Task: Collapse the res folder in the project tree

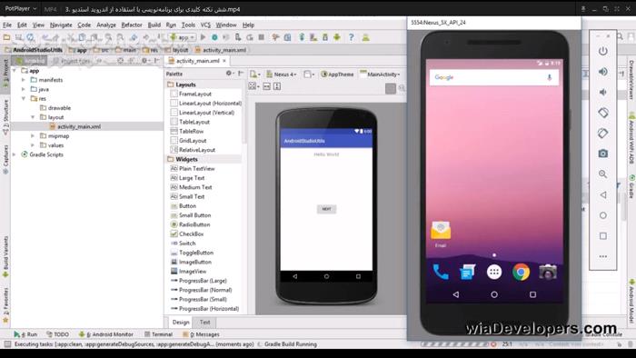Action: (x=24, y=98)
